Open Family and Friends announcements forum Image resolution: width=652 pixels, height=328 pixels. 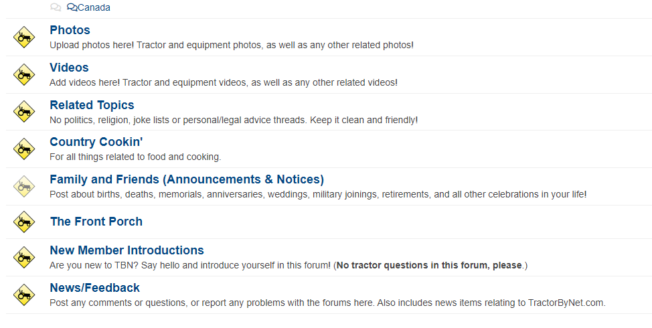(x=187, y=179)
